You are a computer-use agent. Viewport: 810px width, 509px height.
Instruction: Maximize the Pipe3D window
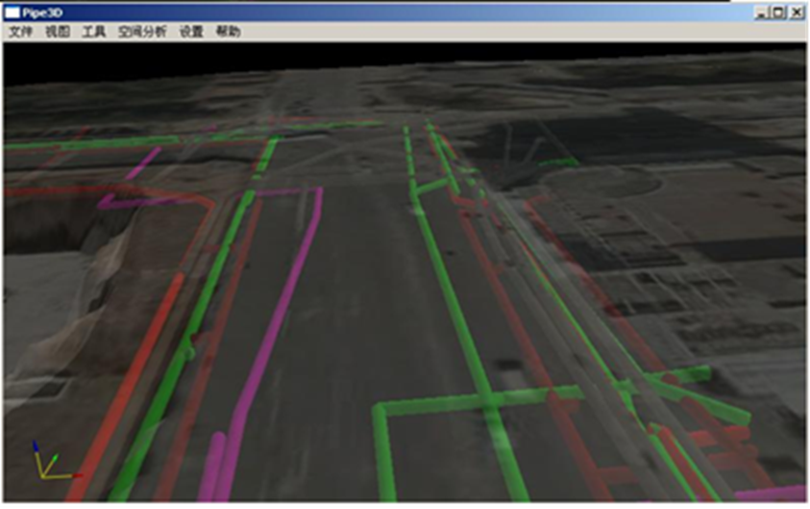click(778, 12)
